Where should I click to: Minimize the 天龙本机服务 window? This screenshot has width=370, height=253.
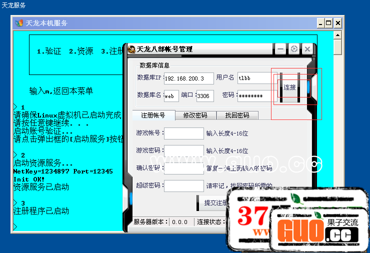pyautogui.click(x=320, y=23)
